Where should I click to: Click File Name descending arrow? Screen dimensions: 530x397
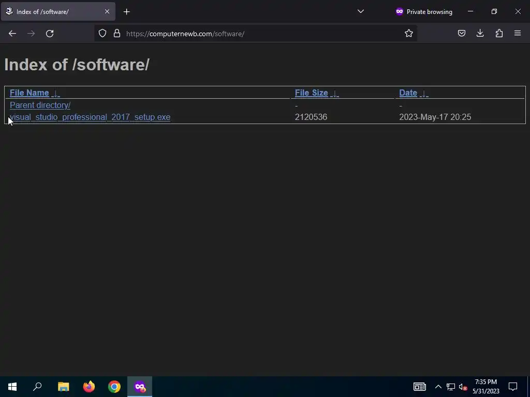[56, 94]
